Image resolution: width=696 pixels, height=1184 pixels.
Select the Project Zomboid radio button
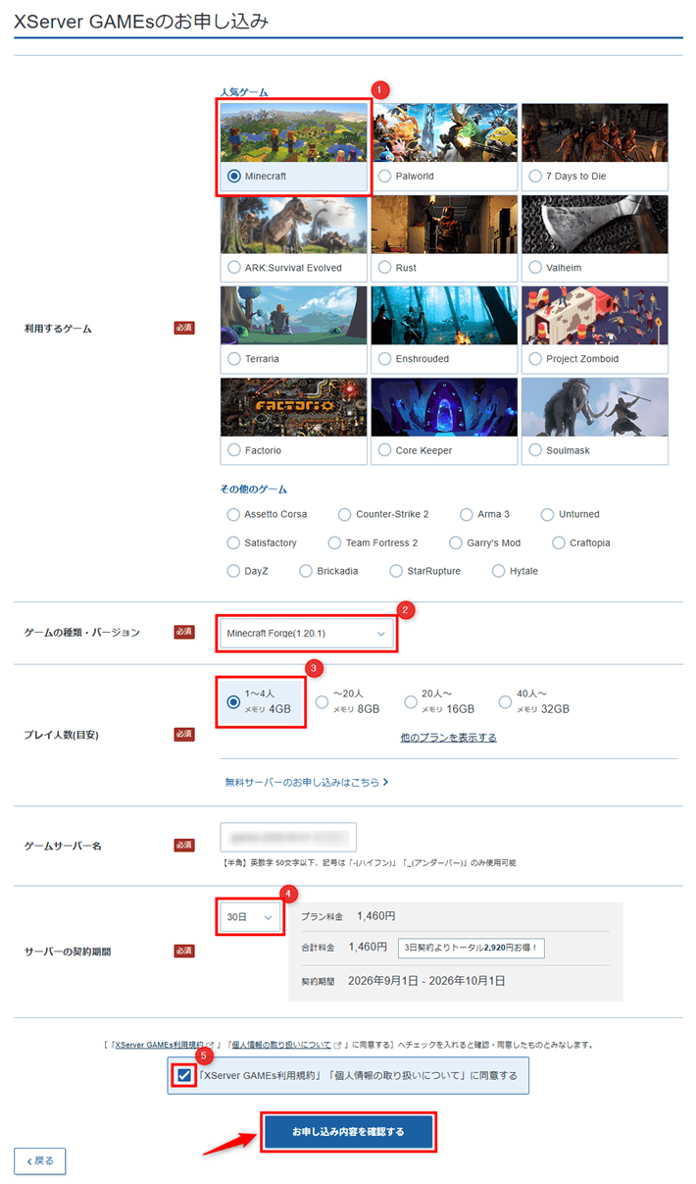[534, 359]
